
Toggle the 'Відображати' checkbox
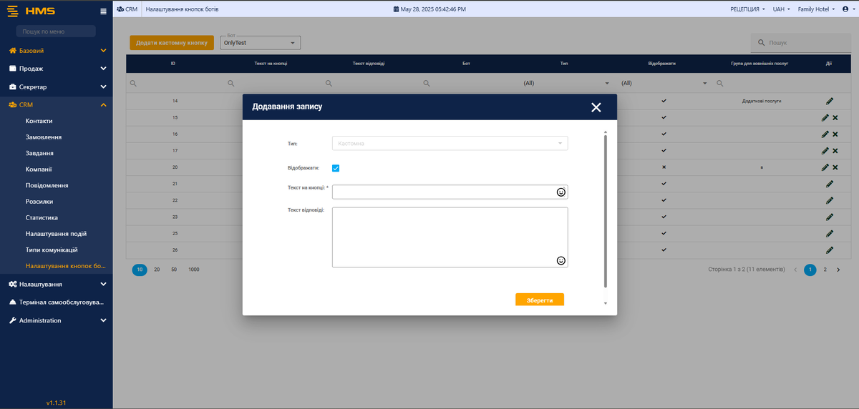point(336,168)
